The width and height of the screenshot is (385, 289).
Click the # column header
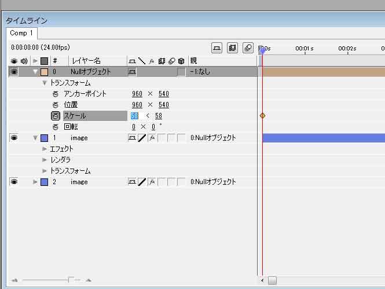pyautogui.click(x=55, y=61)
